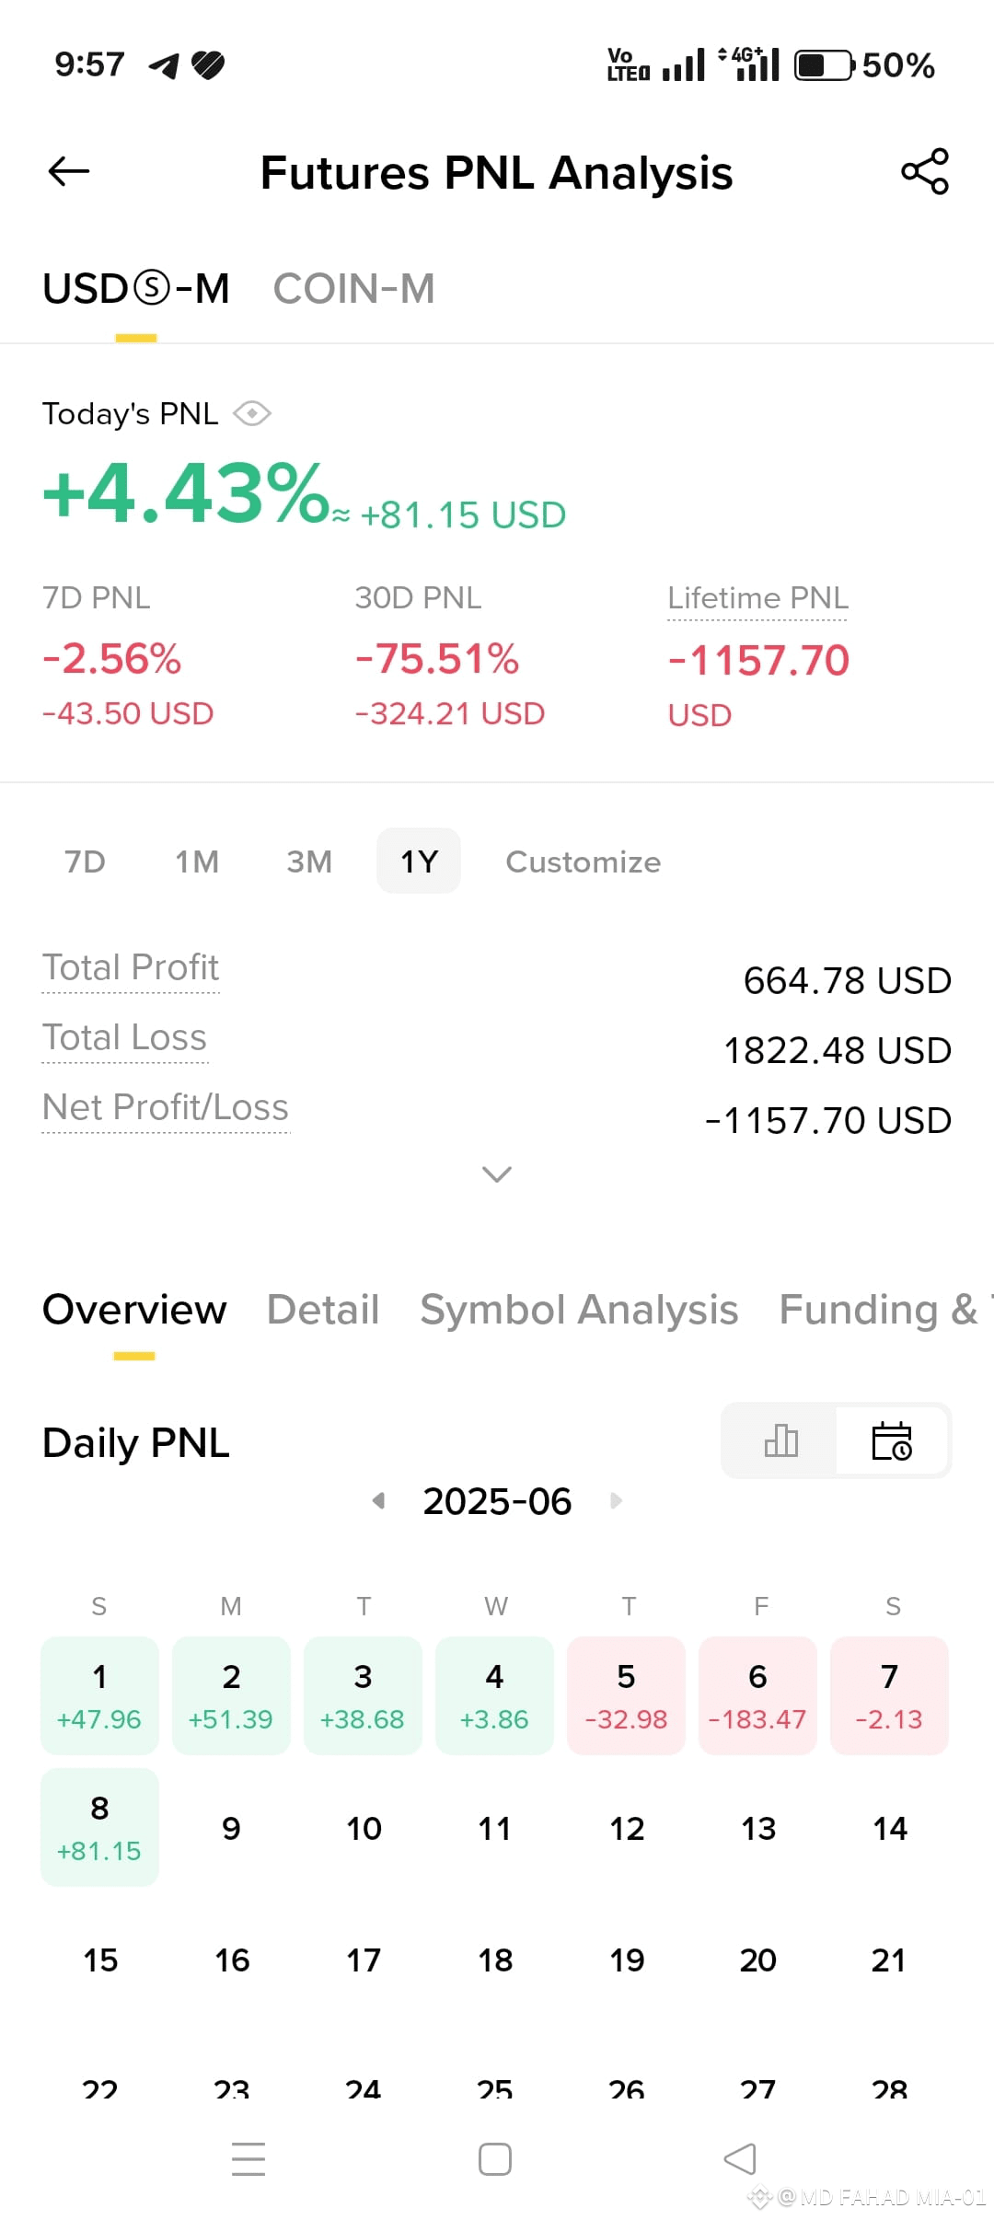
Task: Select June 8 calendar day cell
Action: click(99, 1827)
